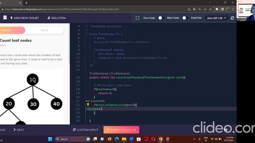Click the lightbulb hint on line 22

pos(88,105)
